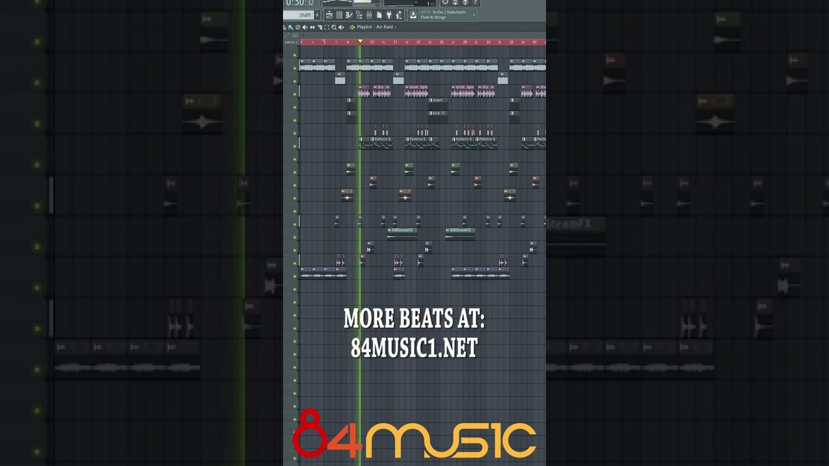Toggle mute on the topmost playlist track

click(x=295, y=55)
